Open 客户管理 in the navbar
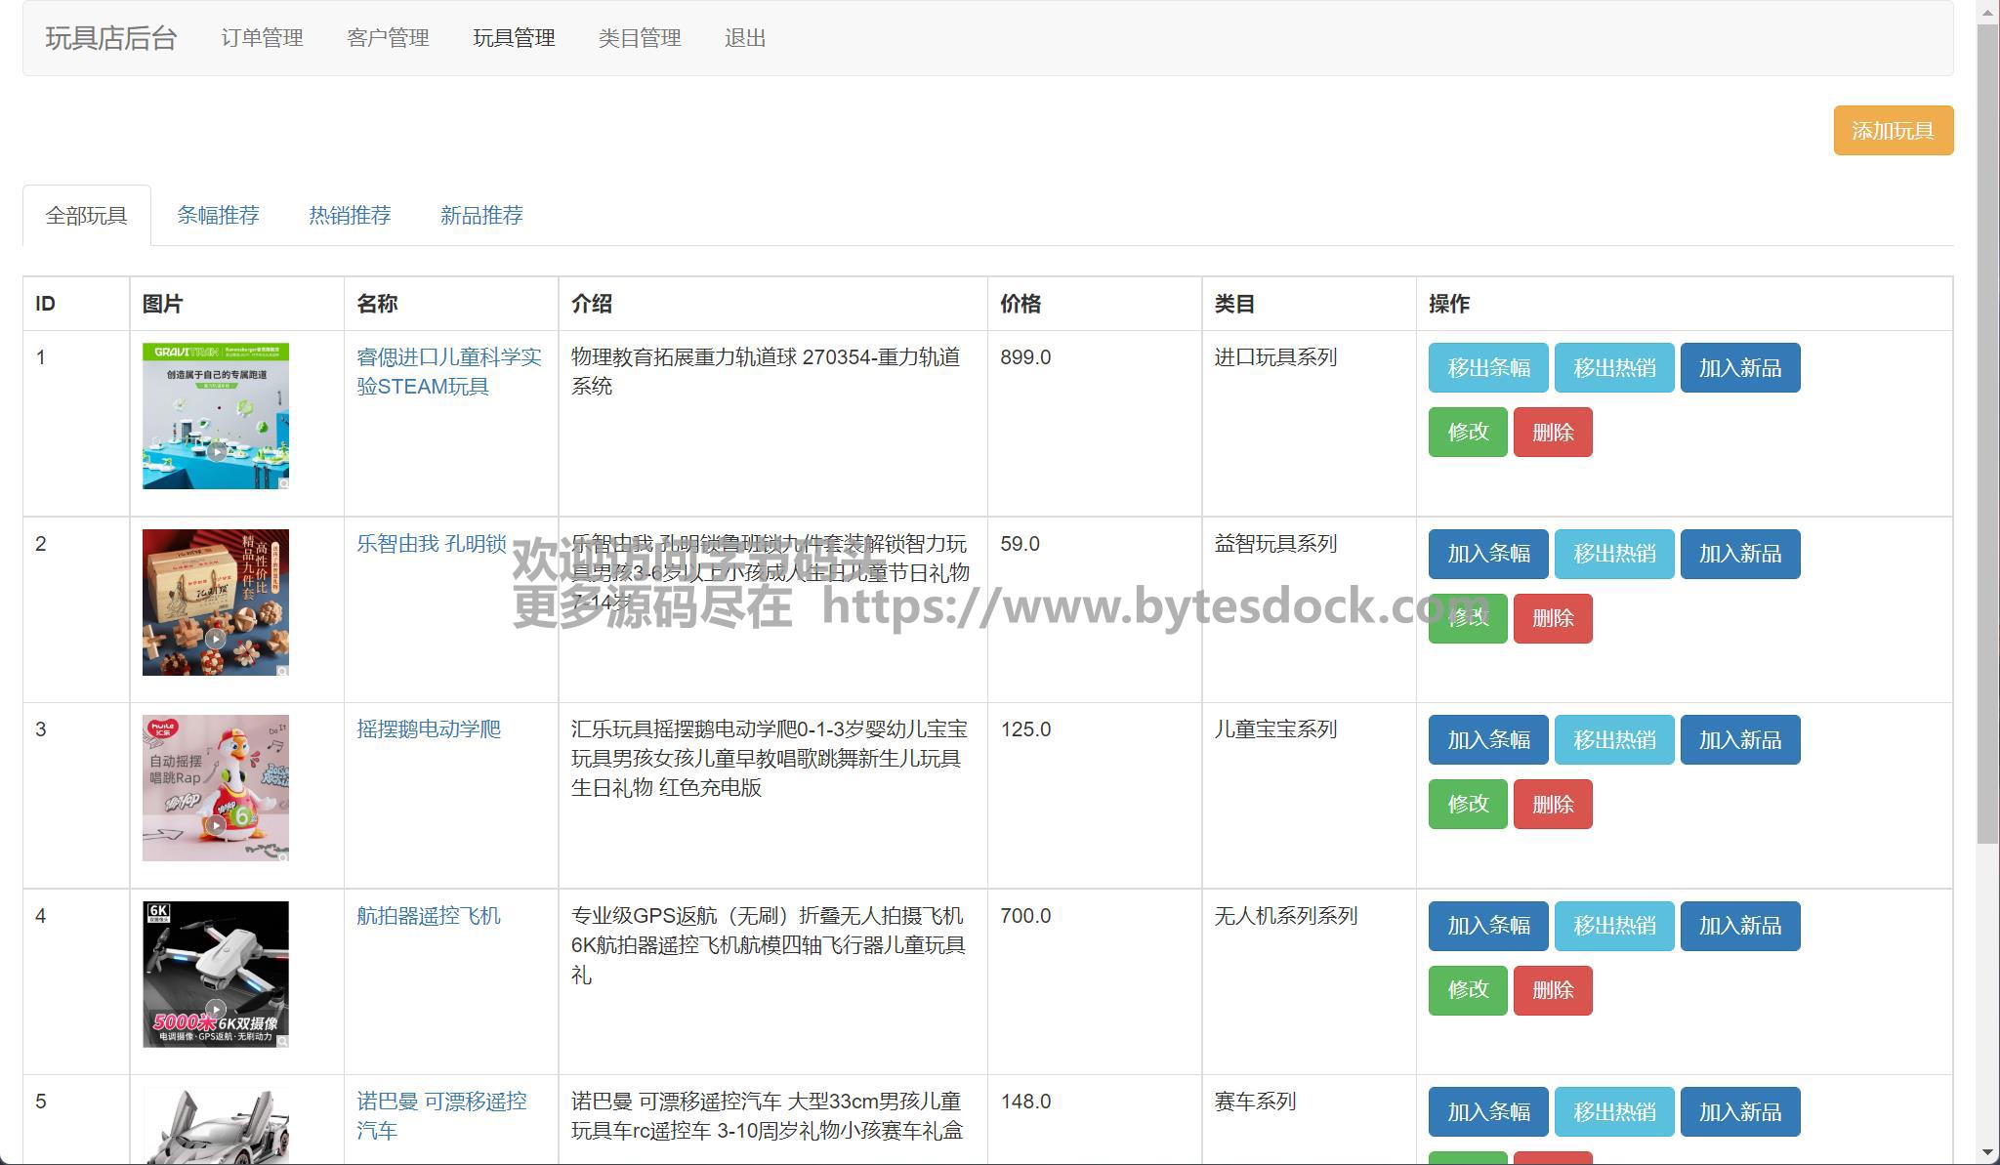 click(x=388, y=38)
